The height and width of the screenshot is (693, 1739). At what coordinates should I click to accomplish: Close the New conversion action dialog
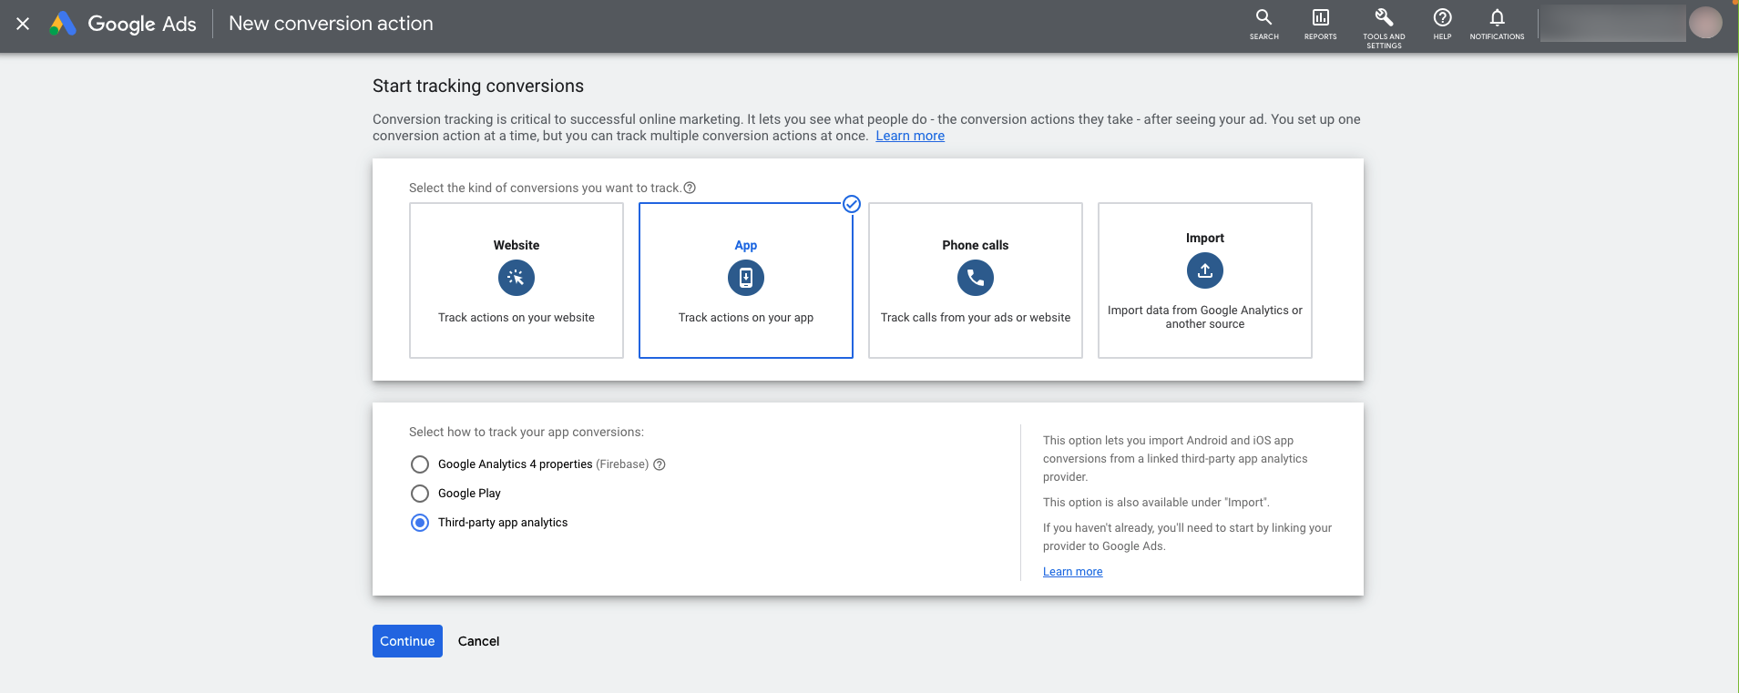point(23,24)
